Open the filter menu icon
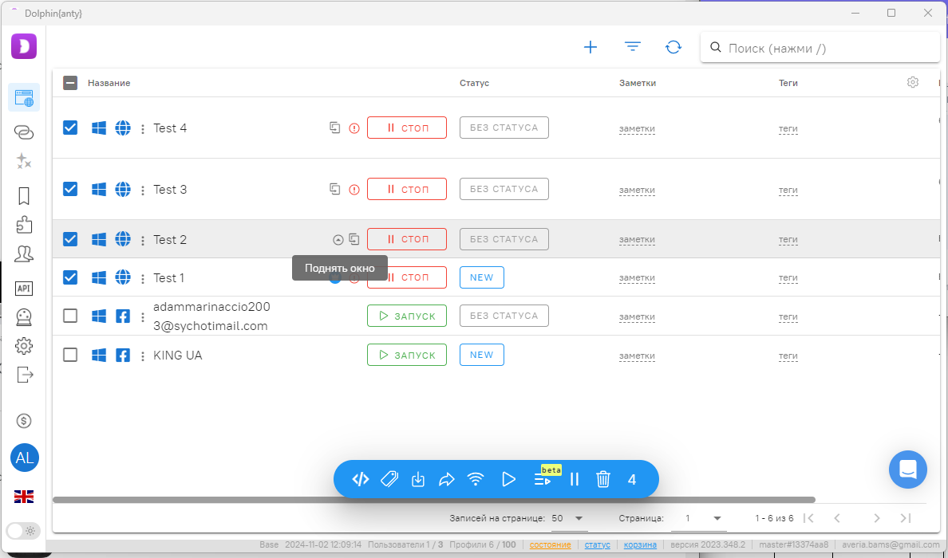Image resolution: width=948 pixels, height=558 pixels. (x=633, y=47)
